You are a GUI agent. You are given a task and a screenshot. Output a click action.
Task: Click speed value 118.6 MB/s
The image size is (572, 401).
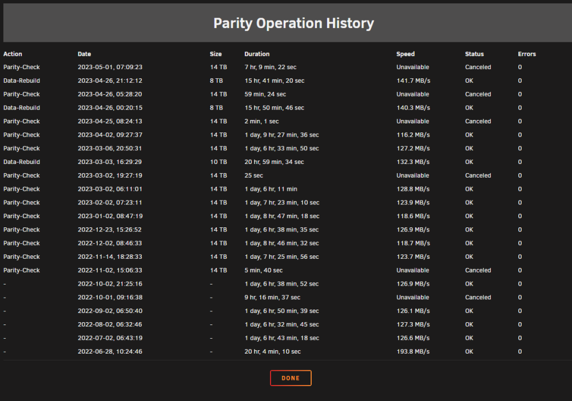[414, 216]
